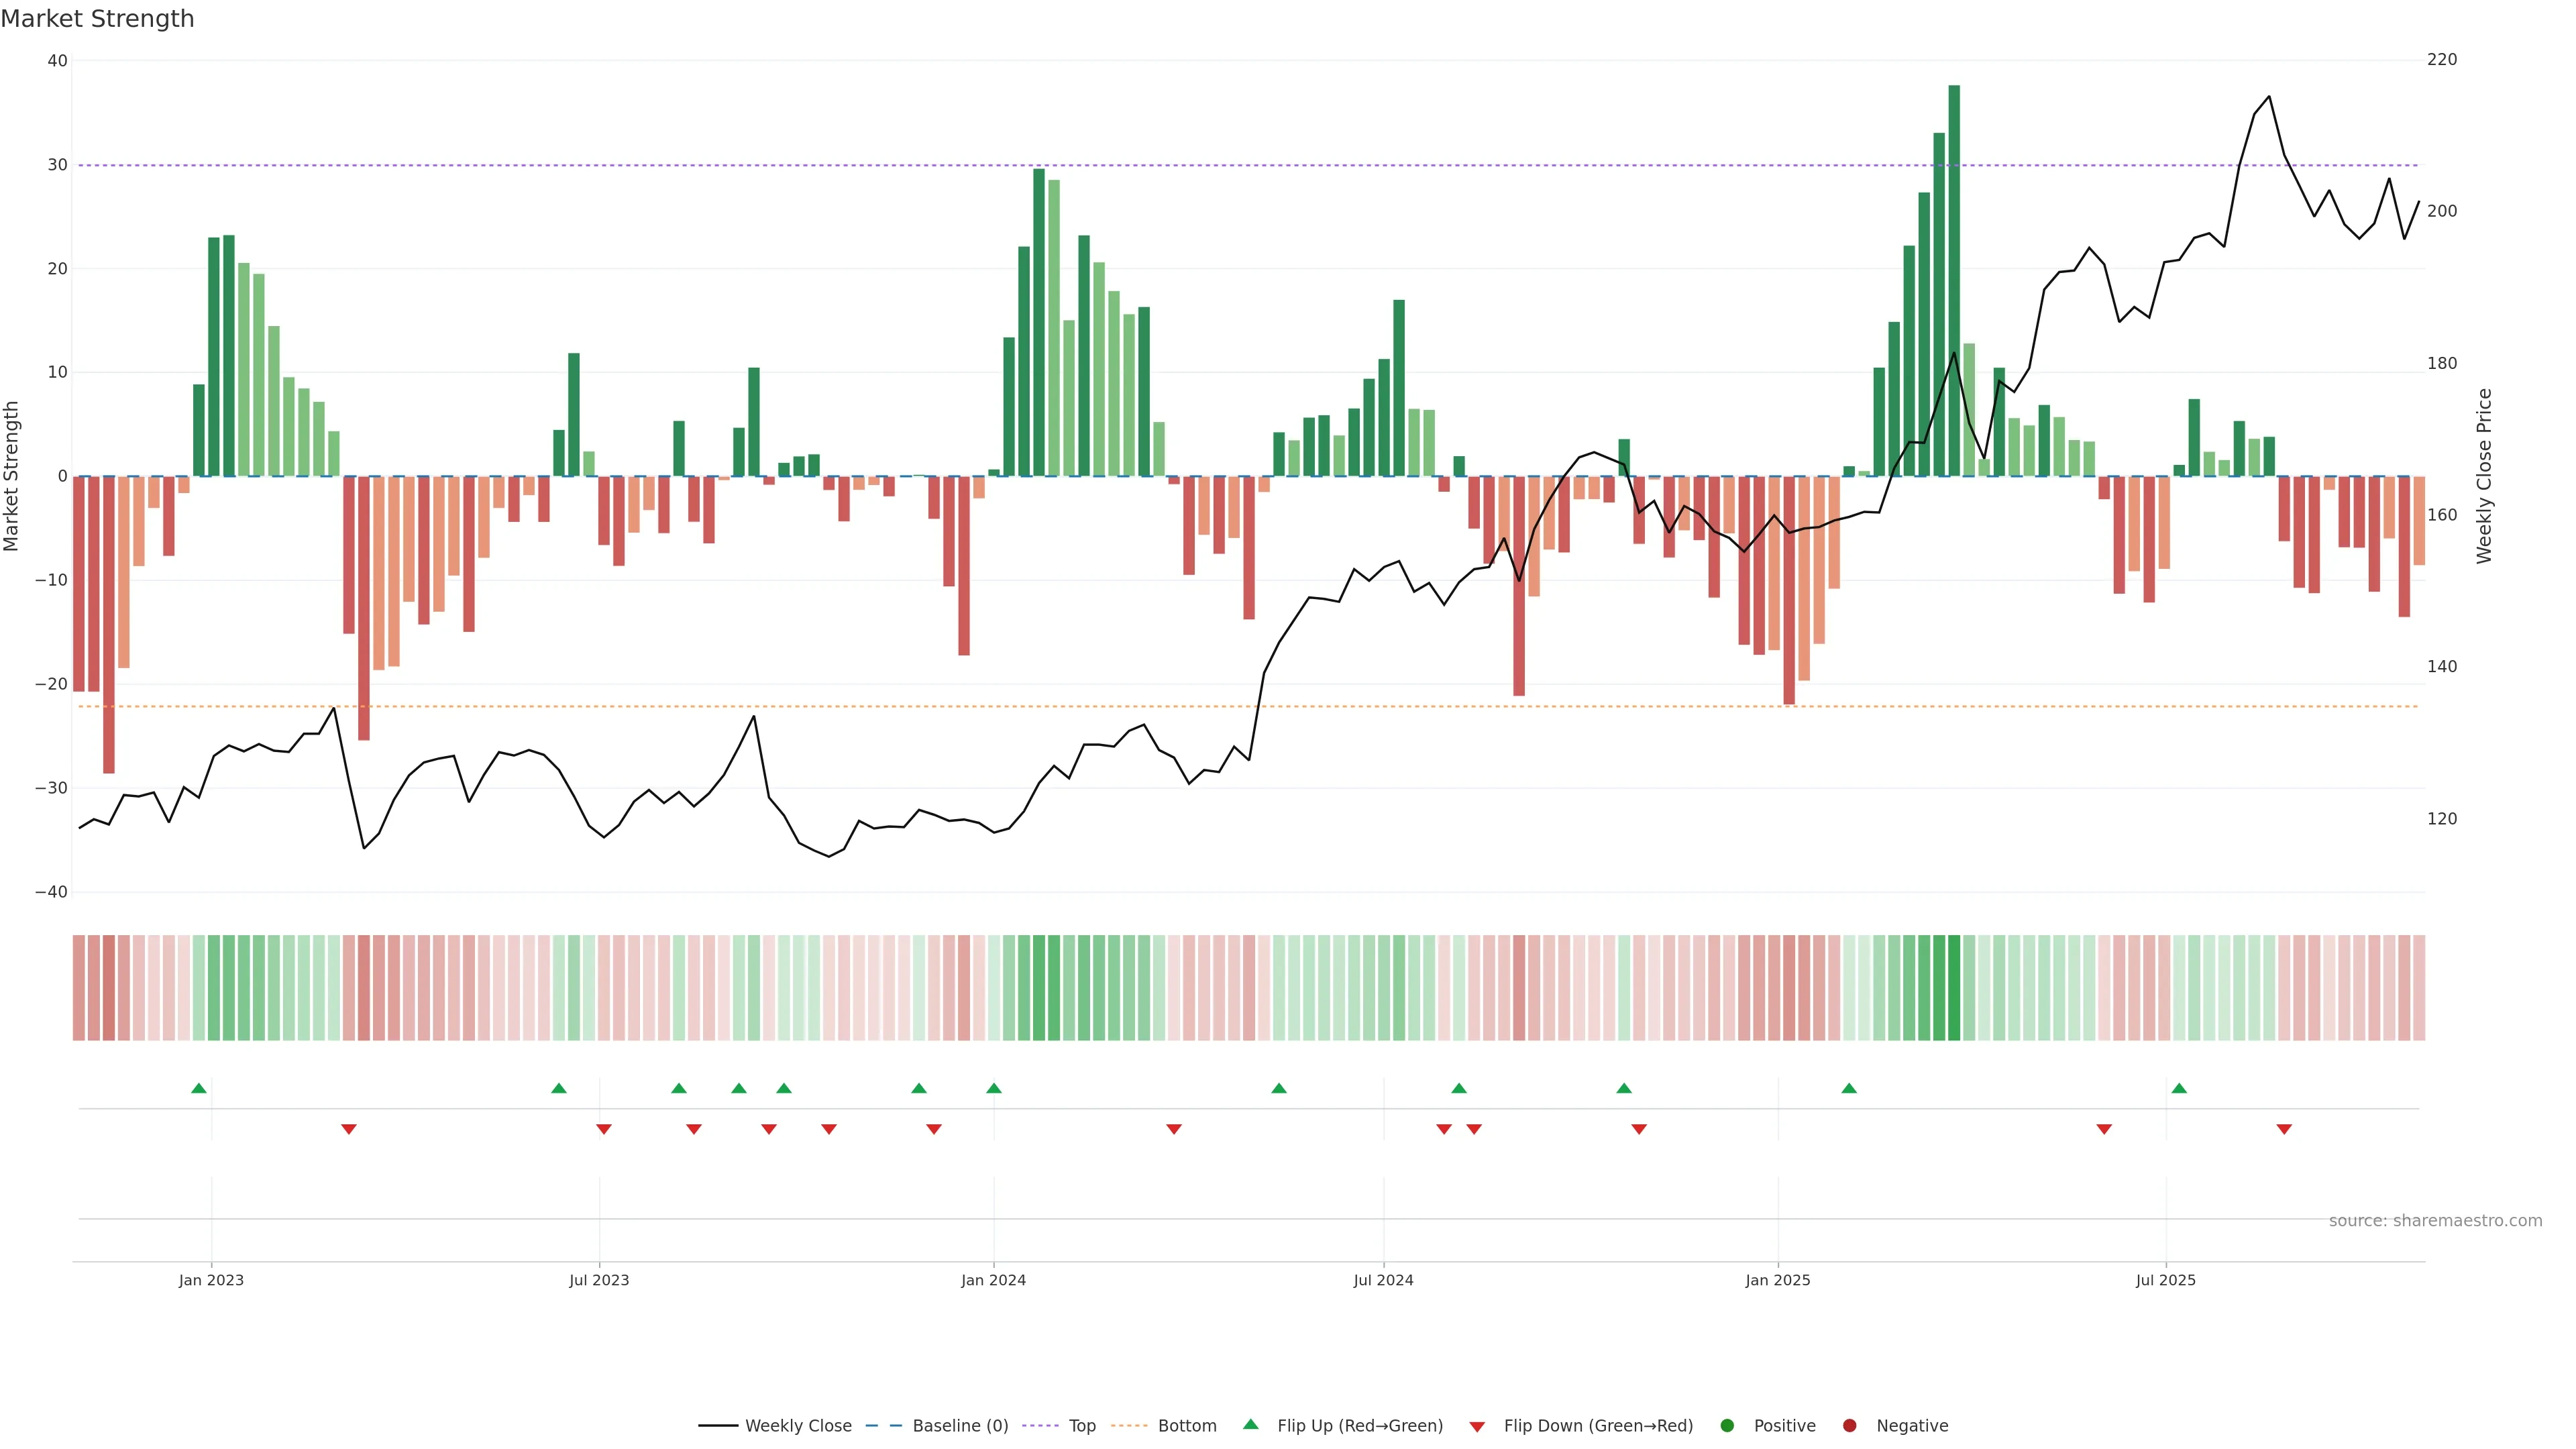The height and width of the screenshot is (1449, 2576).
Task: Click the Weekly Close Price axis title
Action: (x=2484, y=476)
